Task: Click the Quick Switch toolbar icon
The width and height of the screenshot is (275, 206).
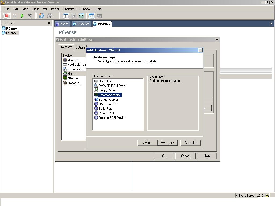Action: coord(74,16)
